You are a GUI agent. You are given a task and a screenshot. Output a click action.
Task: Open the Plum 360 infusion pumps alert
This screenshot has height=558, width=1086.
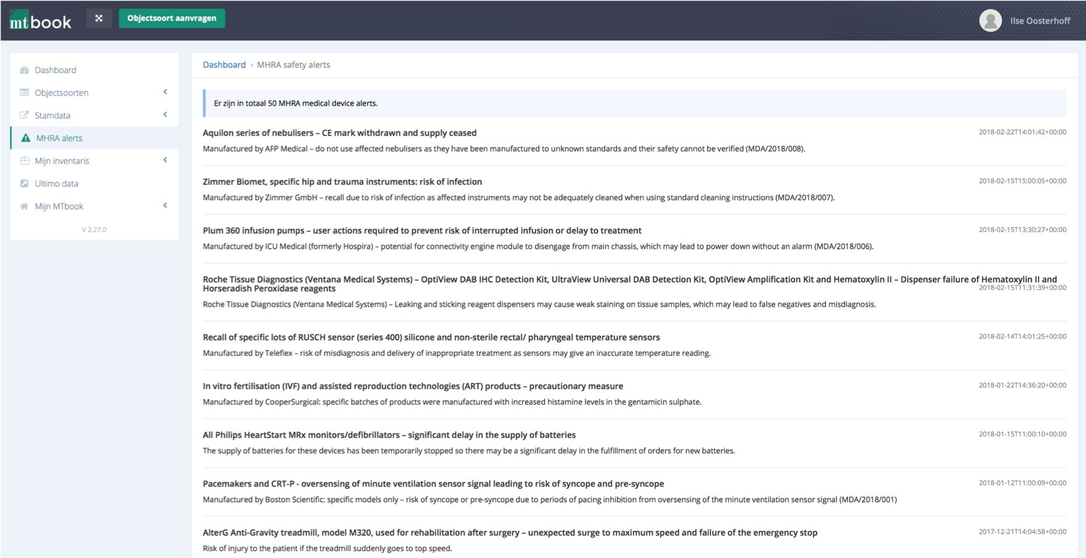click(x=422, y=230)
